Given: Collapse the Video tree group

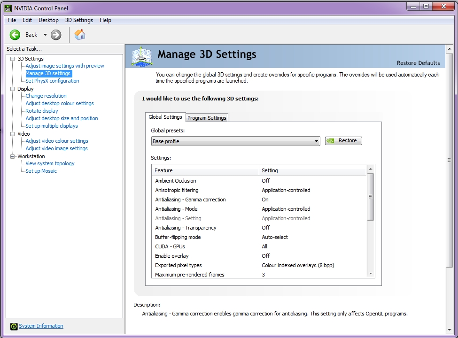Looking at the screenshot, I should (x=13, y=134).
